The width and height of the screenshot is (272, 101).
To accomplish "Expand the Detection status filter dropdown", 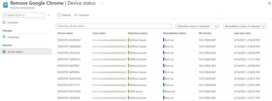I will click(197, 26).
